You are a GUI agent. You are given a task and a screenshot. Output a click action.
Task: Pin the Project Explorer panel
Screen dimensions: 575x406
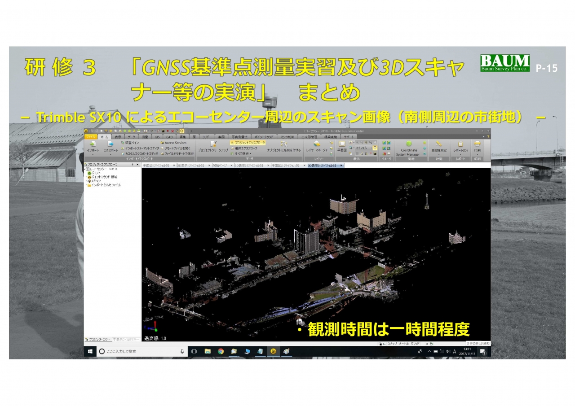coord(133,165)
